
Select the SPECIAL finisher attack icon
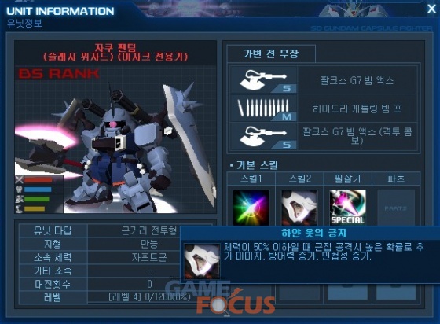click(x=347, y=208)
